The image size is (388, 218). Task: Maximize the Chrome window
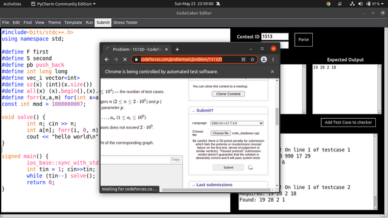click(x=262, y=48)
